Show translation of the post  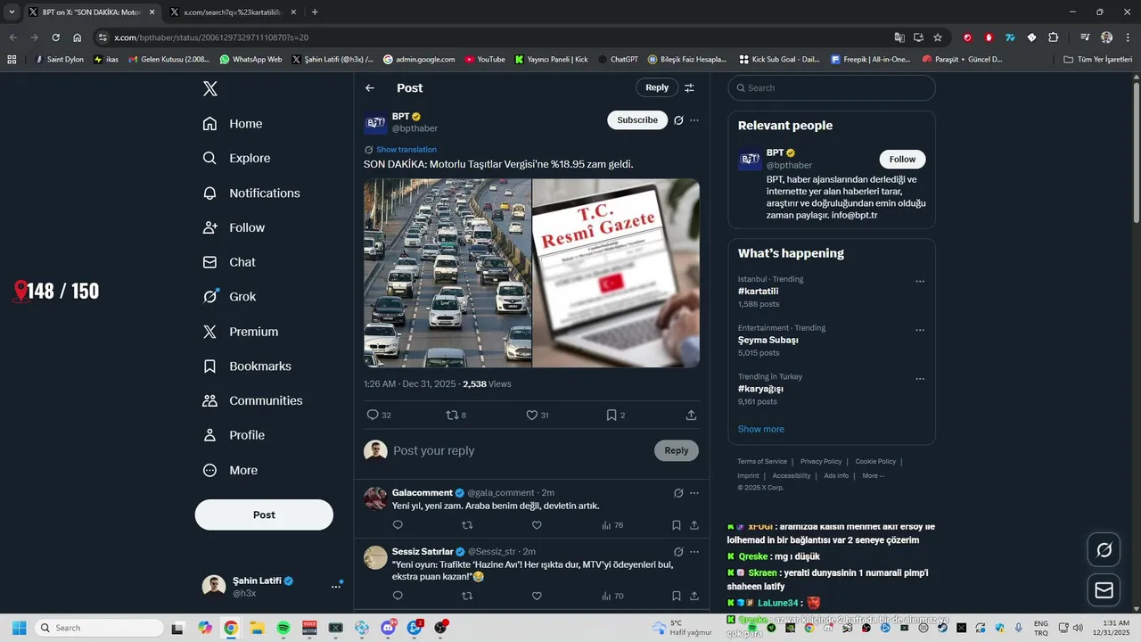(x=406, y=150)
